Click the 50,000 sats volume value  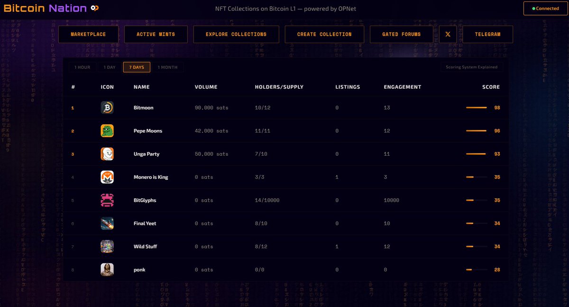tap(211, 154)
